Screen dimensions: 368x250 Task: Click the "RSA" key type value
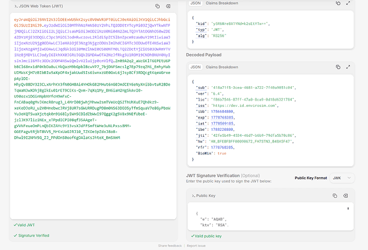(221, 225)
